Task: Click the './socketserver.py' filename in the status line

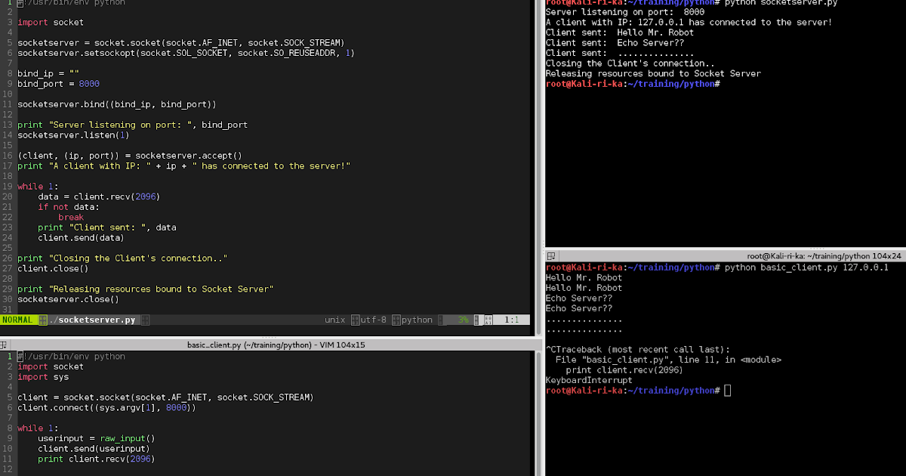Action: pos(92,320)
